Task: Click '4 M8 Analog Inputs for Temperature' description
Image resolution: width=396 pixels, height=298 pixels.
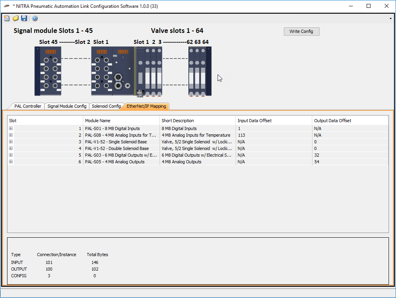Action: 198,135
